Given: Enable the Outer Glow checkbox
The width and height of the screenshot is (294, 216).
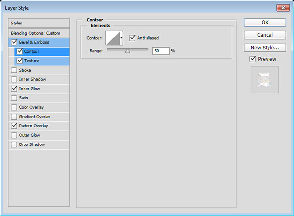Looking at the screenshot, I should (x=14, y=135).
